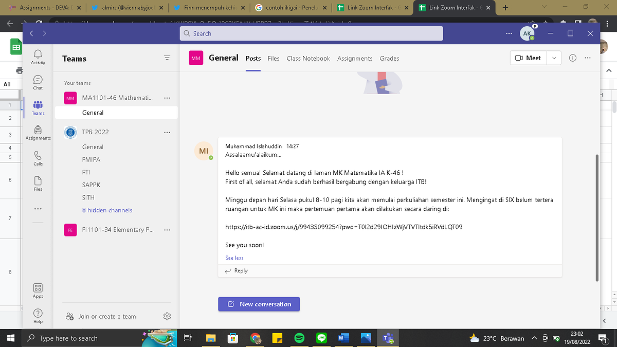Select TPB 2022 team
617x347 pixels.
pos(96,132)
